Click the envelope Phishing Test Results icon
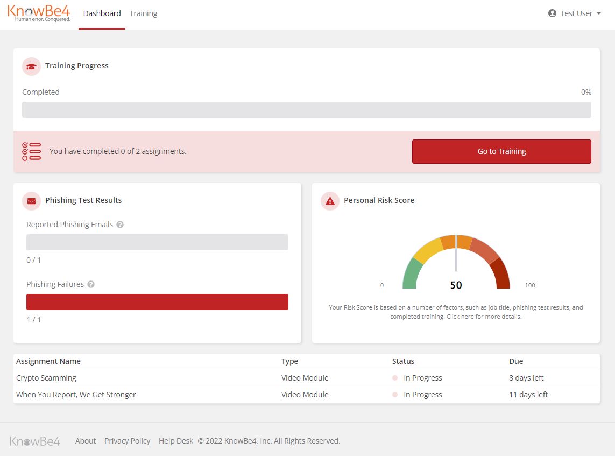615x456 pixels. [31, 201]
